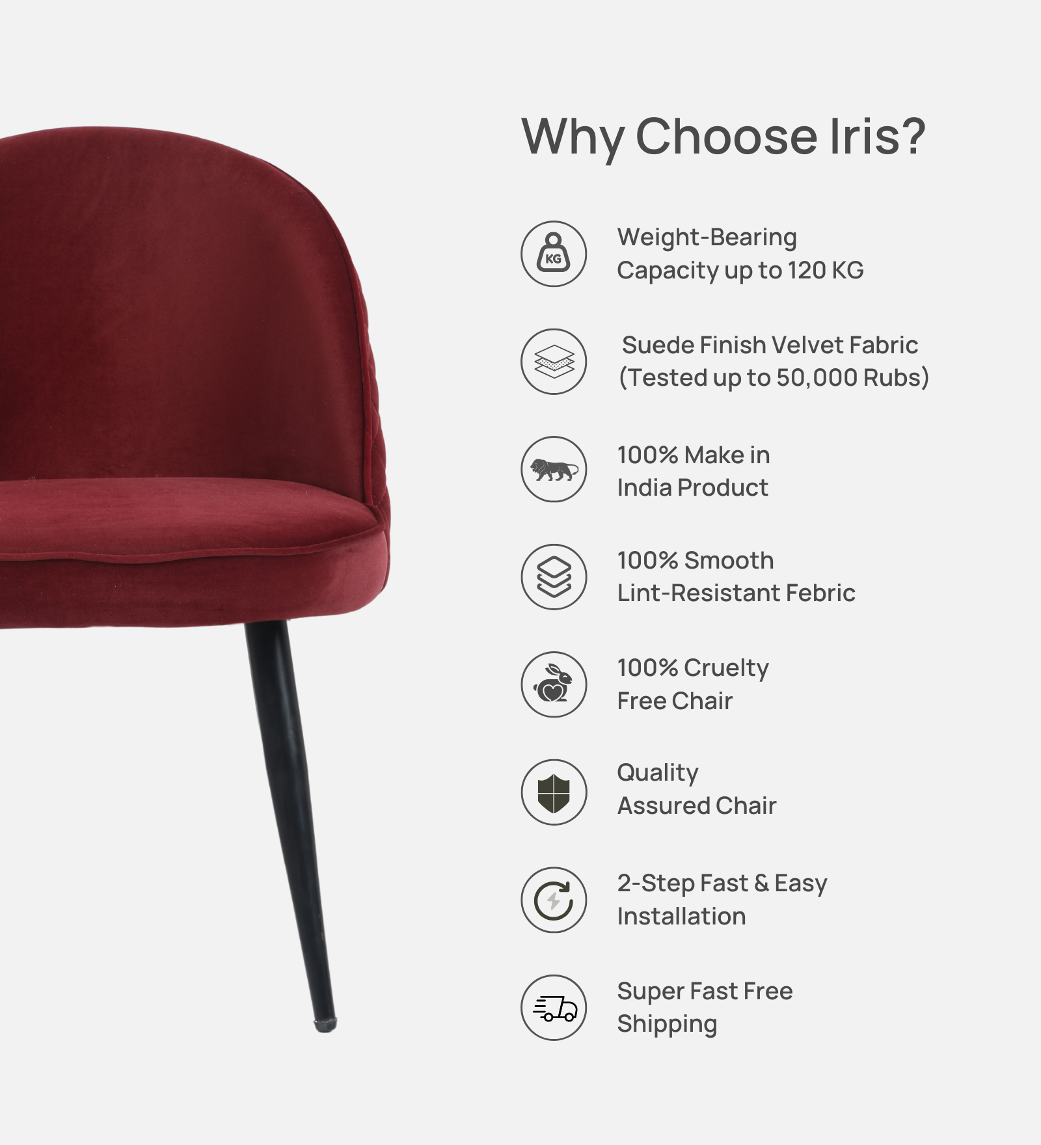
Task: Click the KG weight capacity icon
Action: pos(554,254)
